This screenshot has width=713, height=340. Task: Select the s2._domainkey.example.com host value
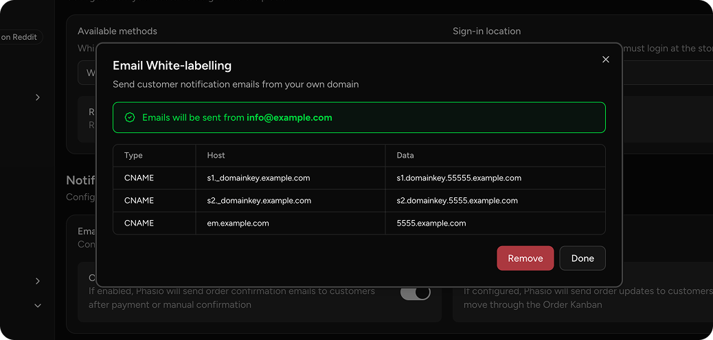click(259, 201)
